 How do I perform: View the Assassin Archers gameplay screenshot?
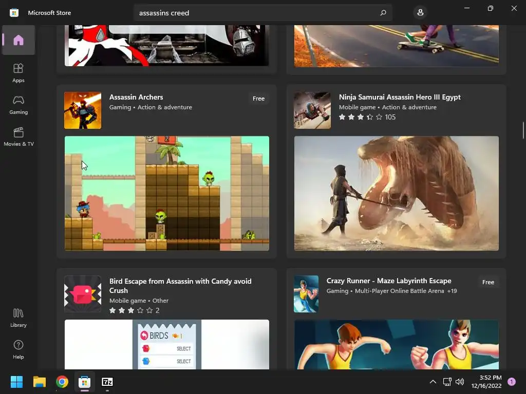[x=167, y=193]
